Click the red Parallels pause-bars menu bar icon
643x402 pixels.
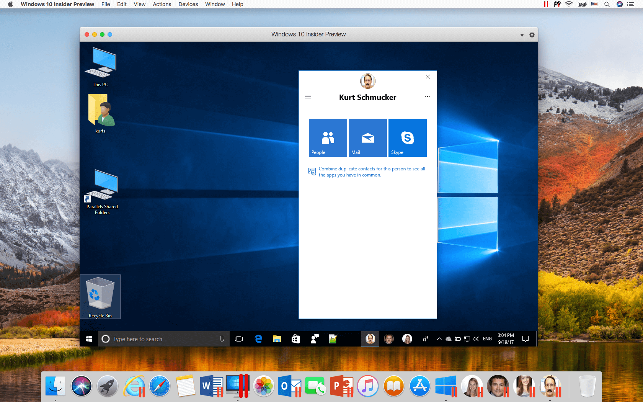[546, 4]
